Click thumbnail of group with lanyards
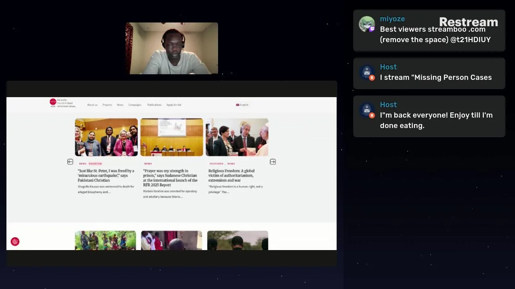Viewport: 515px width, 289px height. [106, 137]
